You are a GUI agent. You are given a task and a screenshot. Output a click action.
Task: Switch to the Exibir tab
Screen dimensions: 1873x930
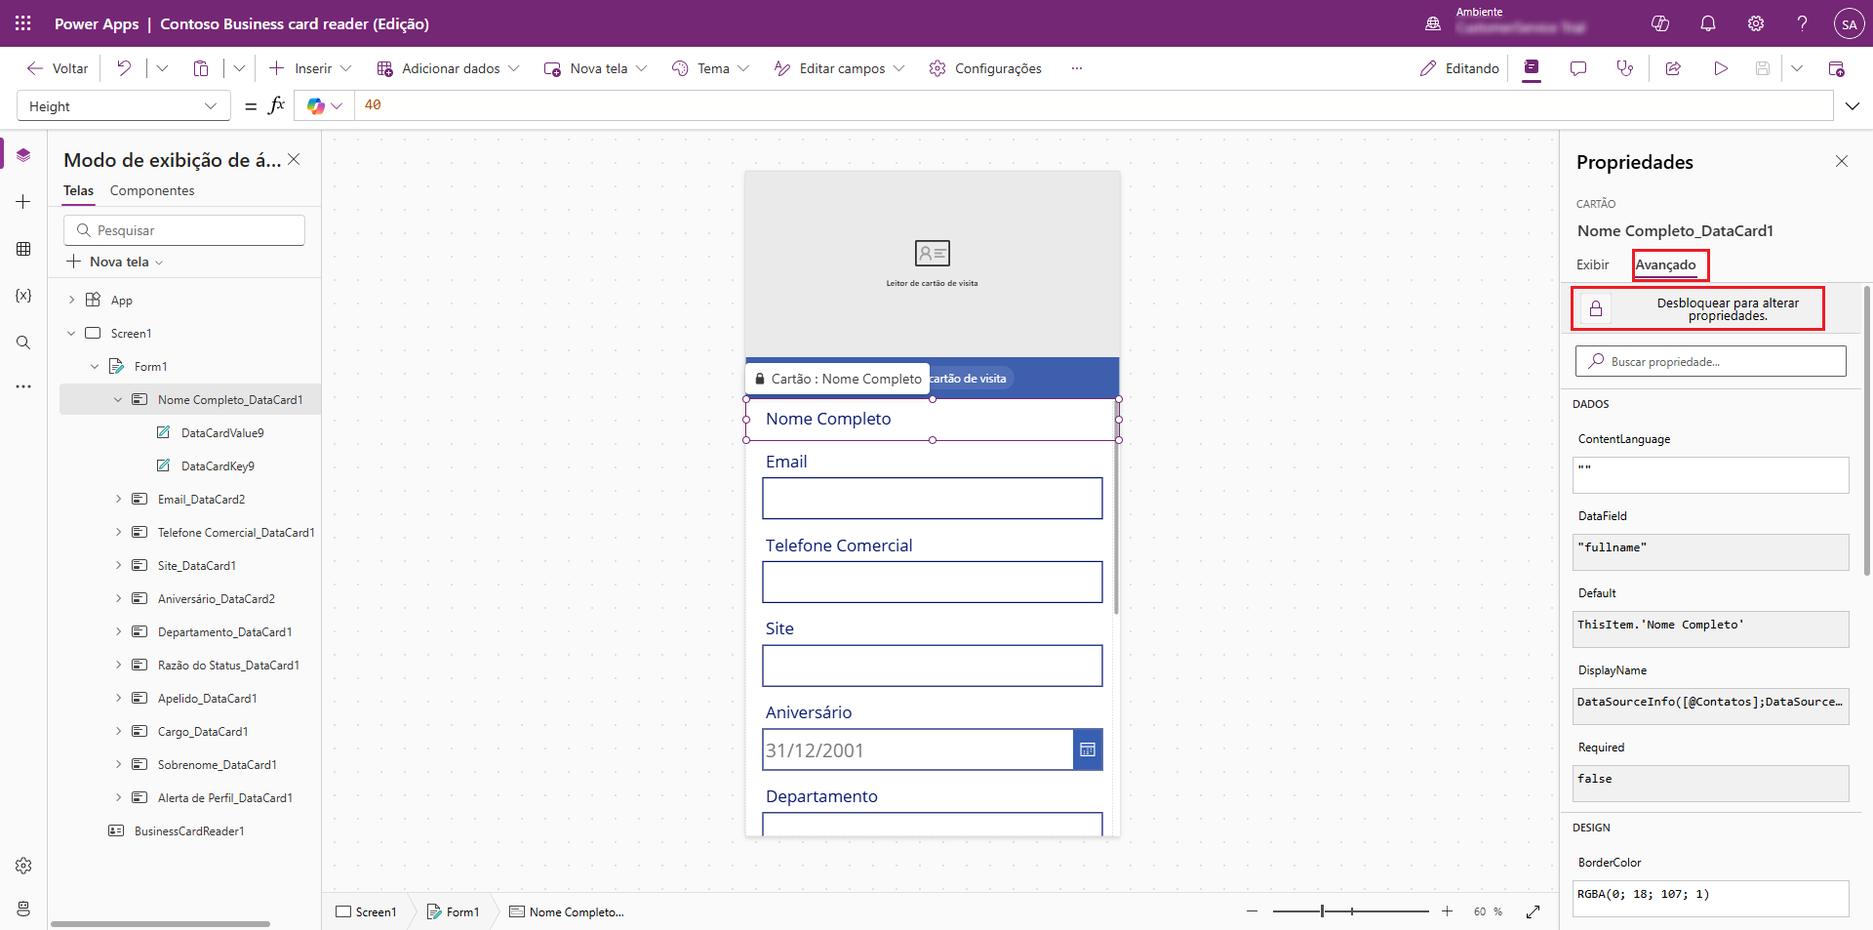pos(1592,264)
